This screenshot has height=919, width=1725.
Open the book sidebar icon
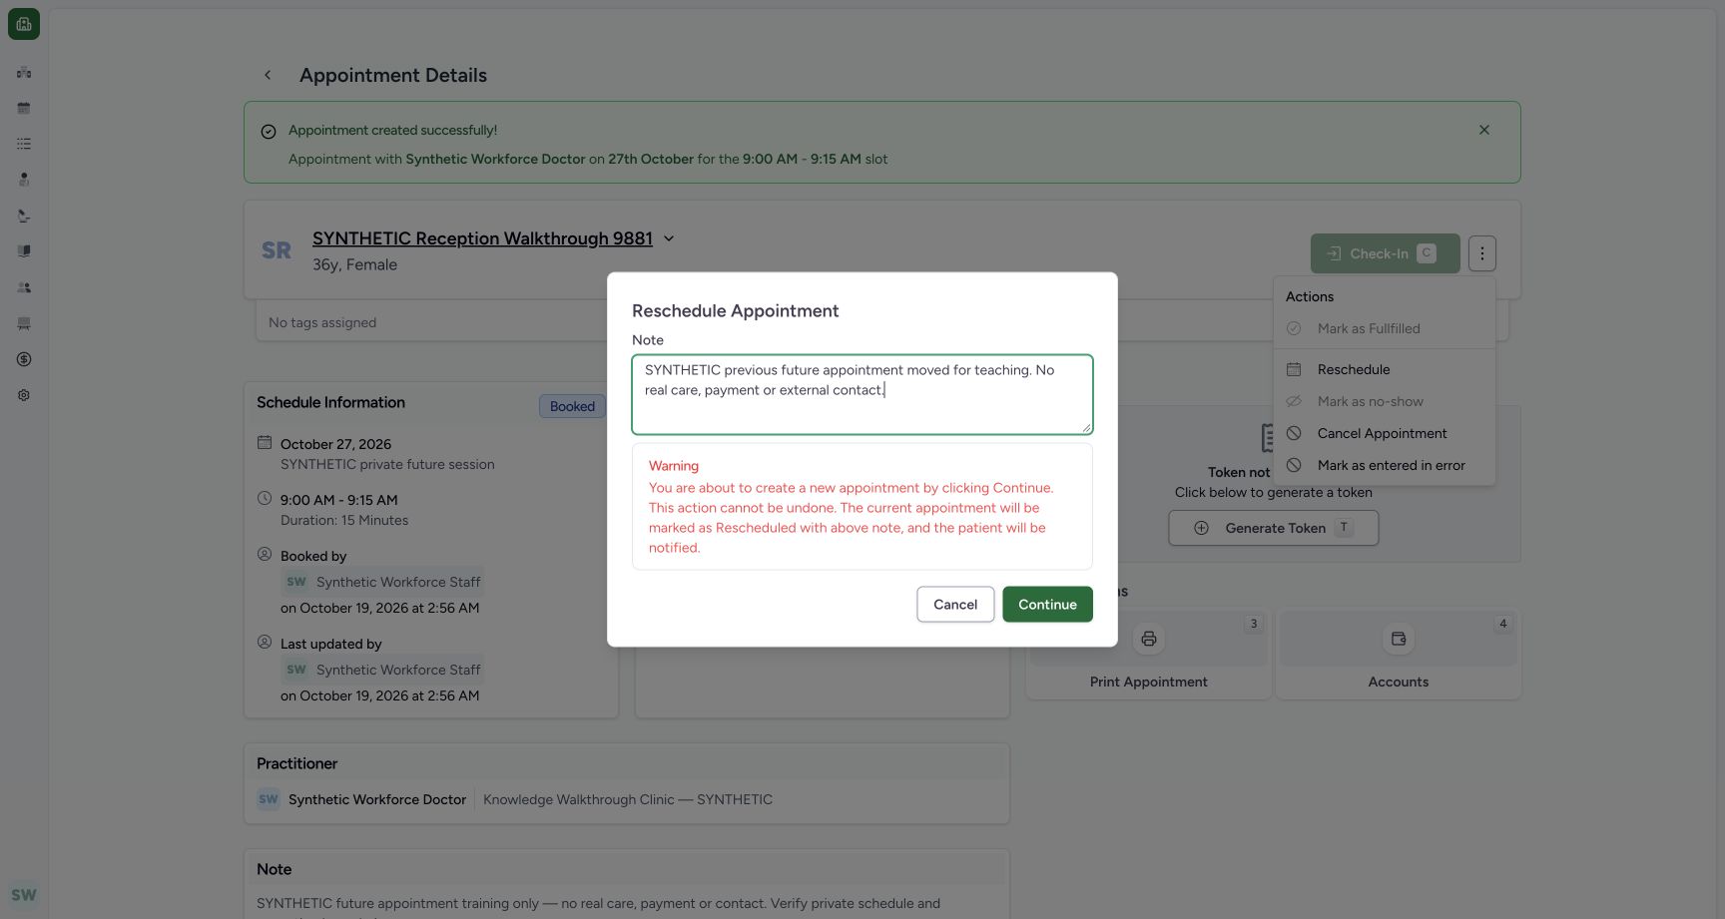point(24,251)
